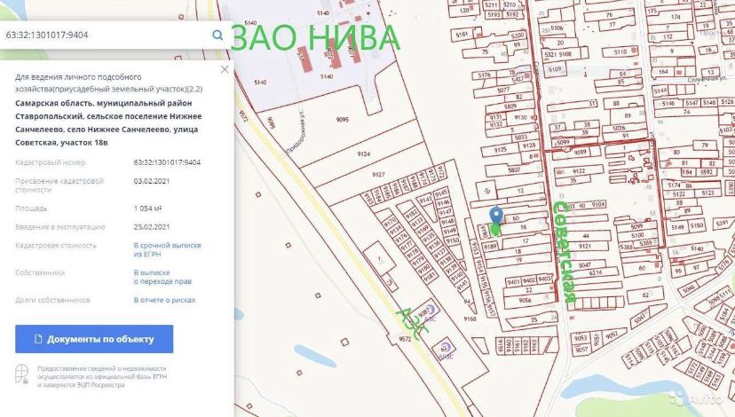Viewport: 735px width, 417px height.
Task: Click map parcel labeled 9124
Action: pyautogui.click(x=364, y=153)
